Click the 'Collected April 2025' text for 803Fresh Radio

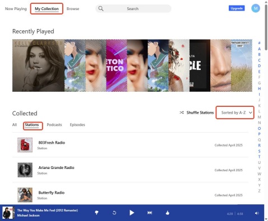pos(228,145)
